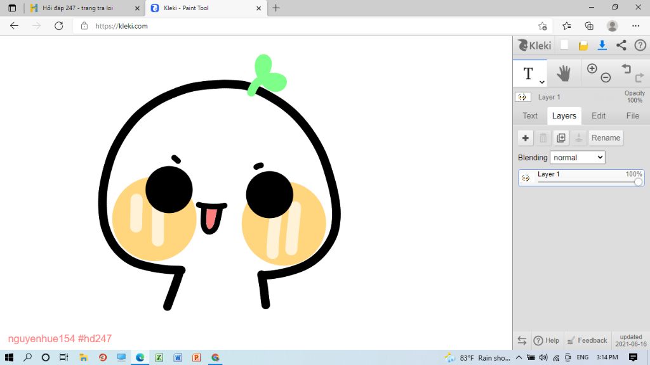The image size is (650, 365).
Task: Flip the panel side with swap arrows
Action: [522, 340]
